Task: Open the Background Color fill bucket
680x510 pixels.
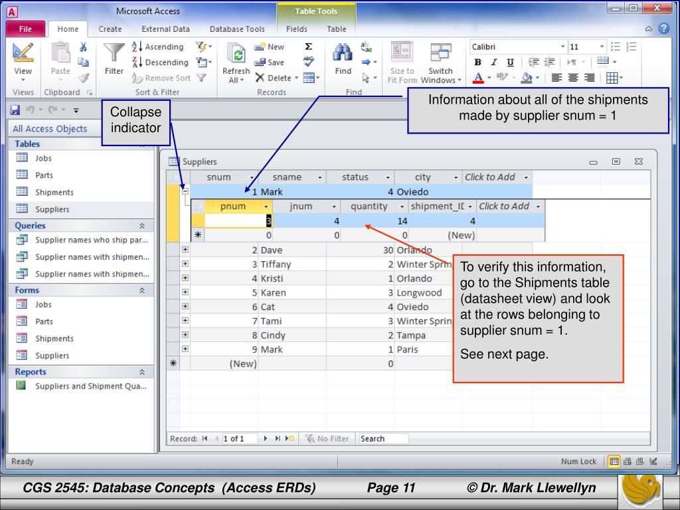Action: 527,78
